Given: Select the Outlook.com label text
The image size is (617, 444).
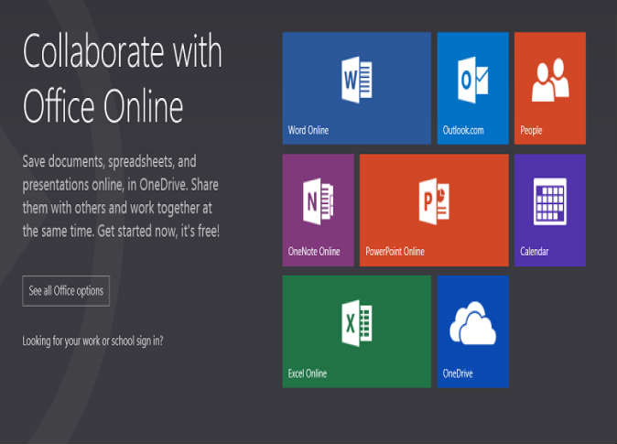Looking at the screenshot, I should click(463, 130).
